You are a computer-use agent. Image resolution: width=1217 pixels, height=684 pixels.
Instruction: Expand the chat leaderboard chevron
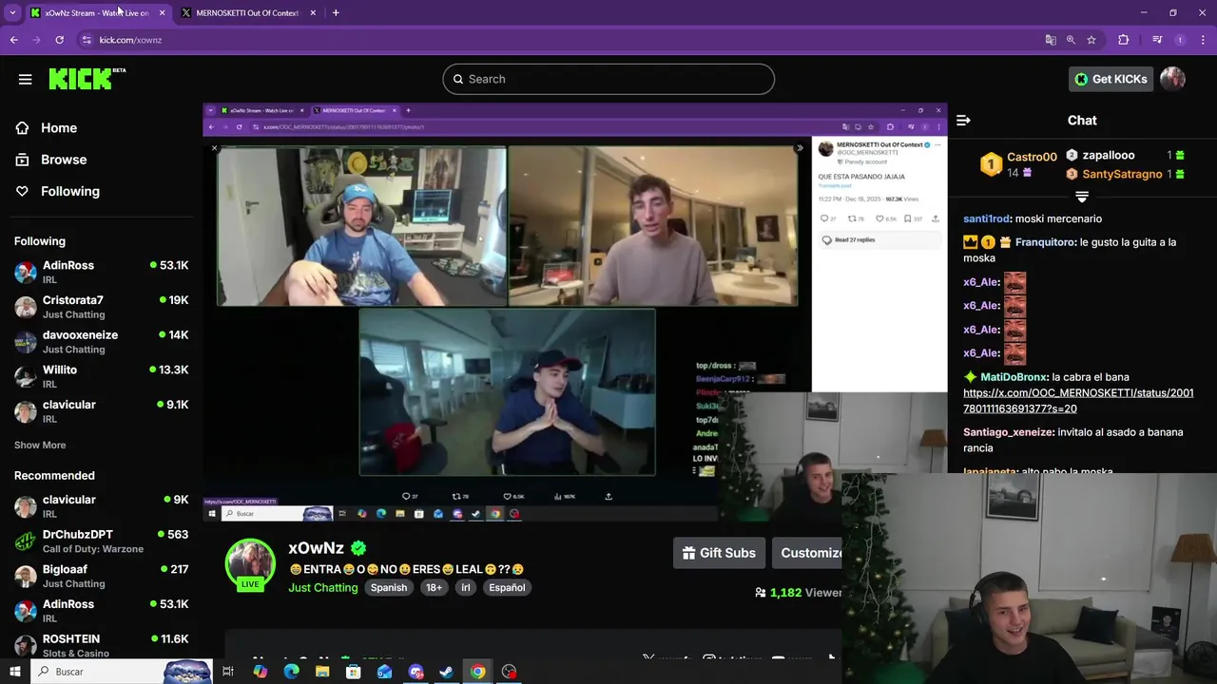pyautogui.click(x=1081, y=197)
